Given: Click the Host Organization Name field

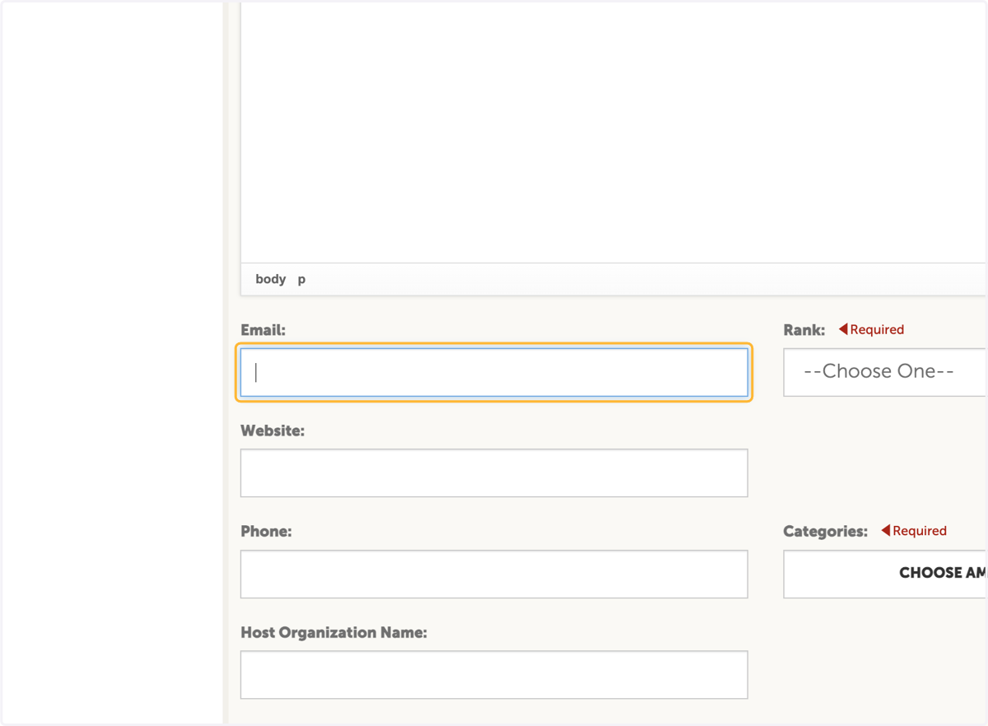Looking at the screenshot, I should tap(494, 675).
